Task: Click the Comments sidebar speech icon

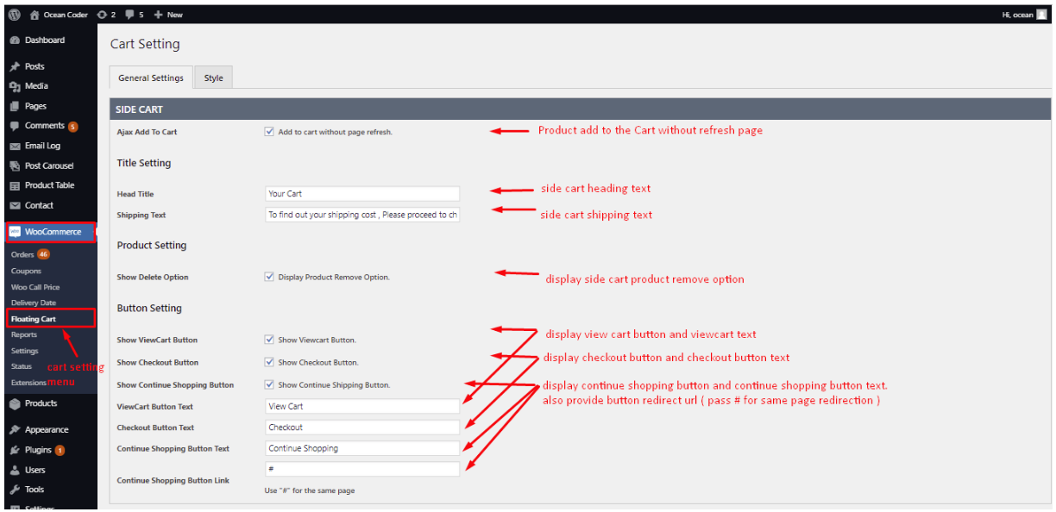Action: pos(15,126)
